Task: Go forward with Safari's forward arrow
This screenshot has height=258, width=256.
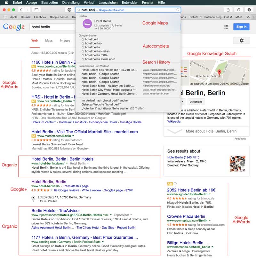Action: click(27, 10)
